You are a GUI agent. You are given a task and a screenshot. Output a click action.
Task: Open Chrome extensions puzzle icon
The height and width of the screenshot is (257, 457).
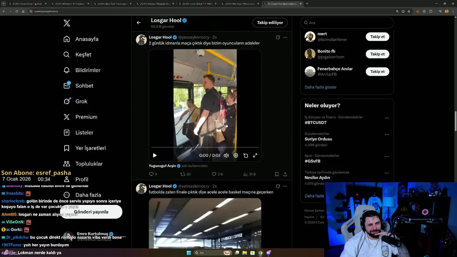(431, 11)
